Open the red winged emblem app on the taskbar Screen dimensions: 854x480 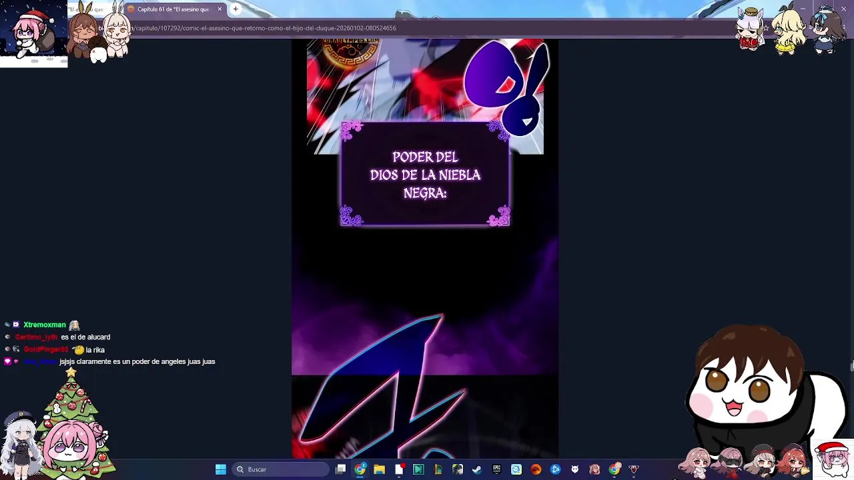coord(634,469)
